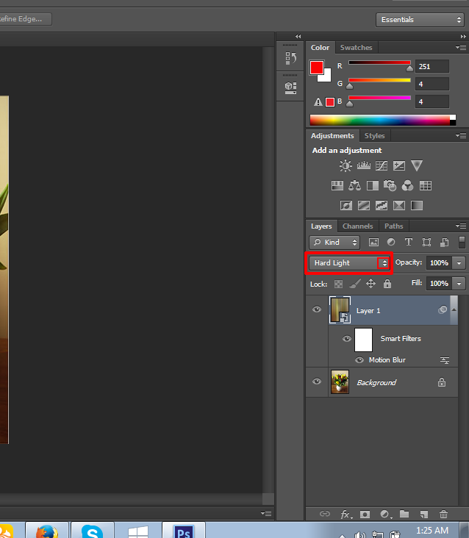Lock transparent pixels
This screenshot has height=538, width=469.
(x=338, y=284)
